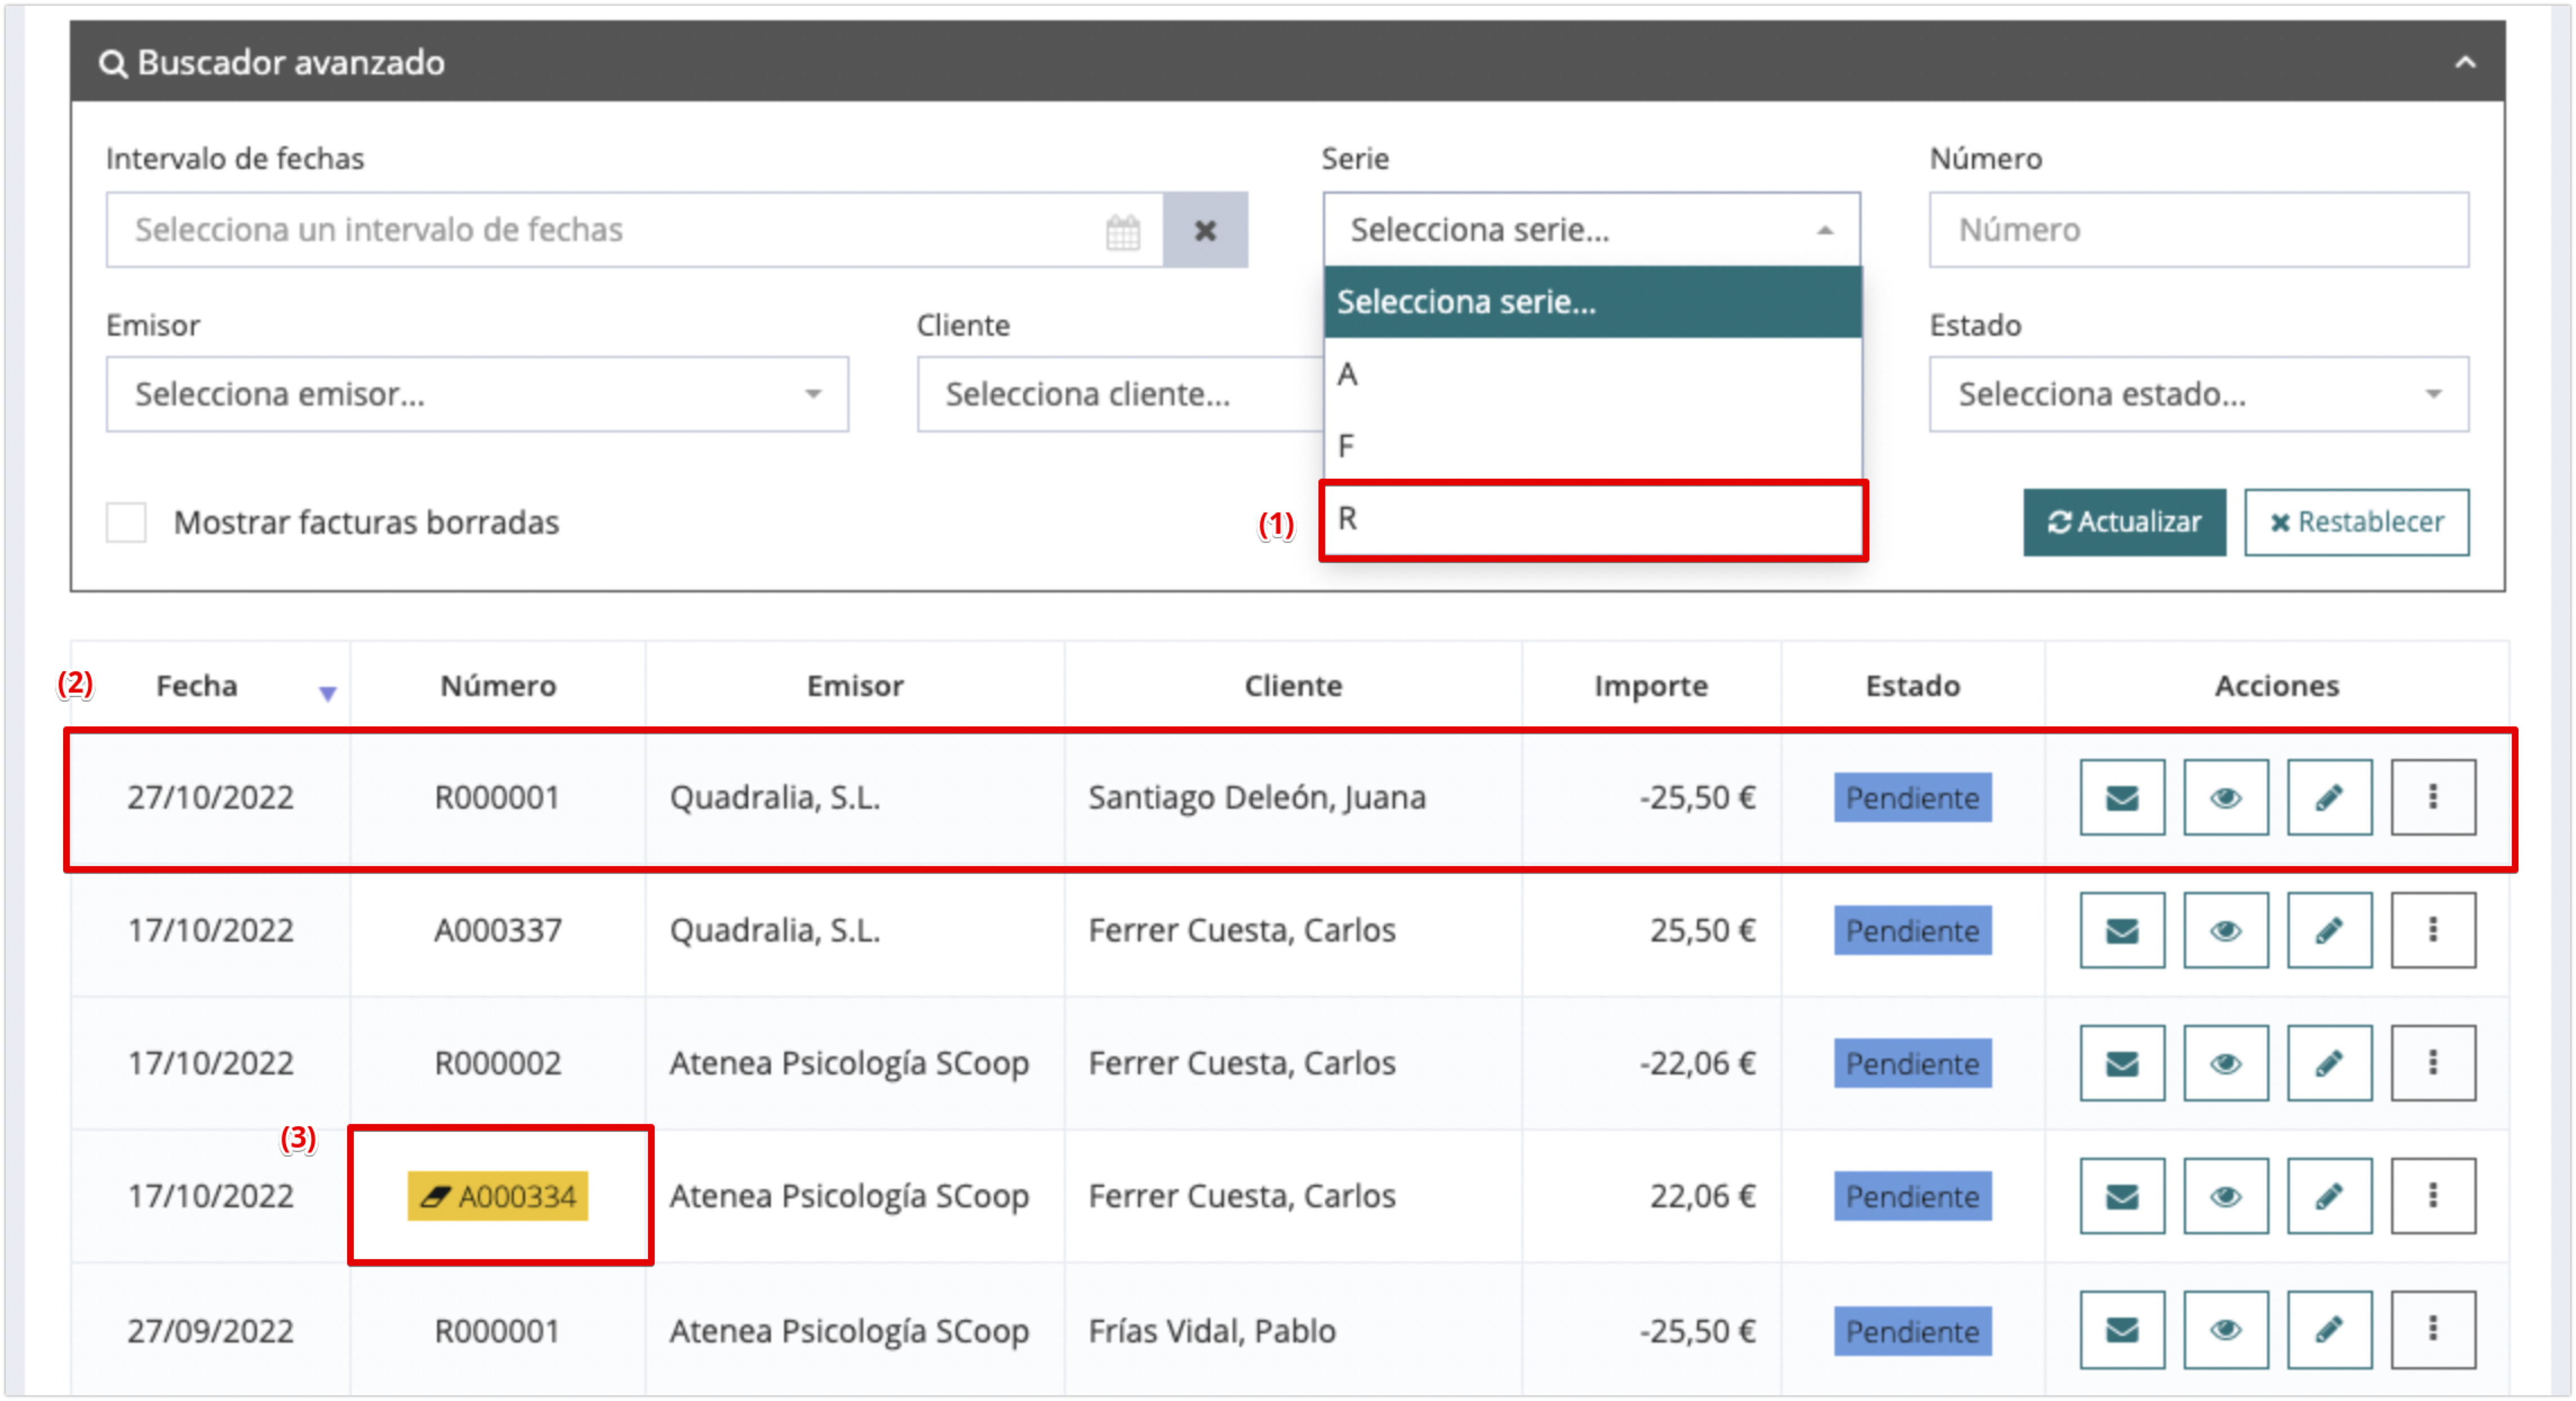This screenshot has width=2576, height=1401.
Task: Enable Mostrar facturas borradas checkbox
Action: 127,523
